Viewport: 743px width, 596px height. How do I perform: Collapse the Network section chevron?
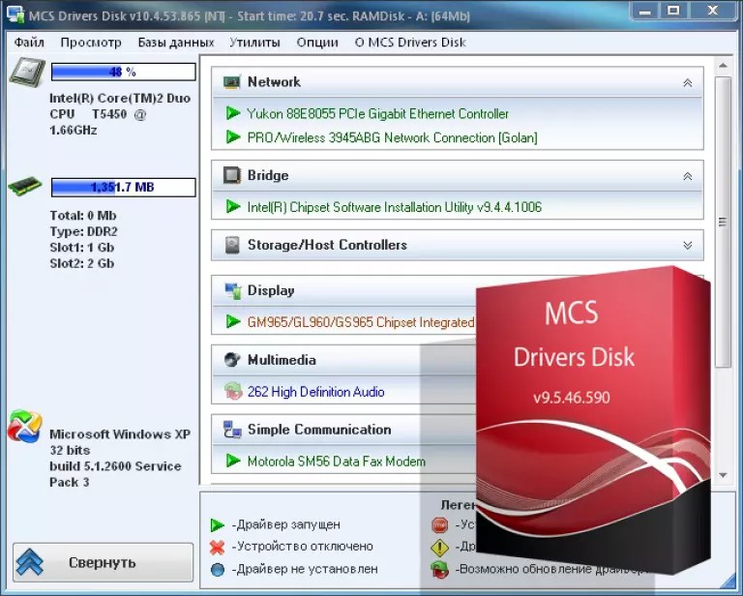pos(687,83)
